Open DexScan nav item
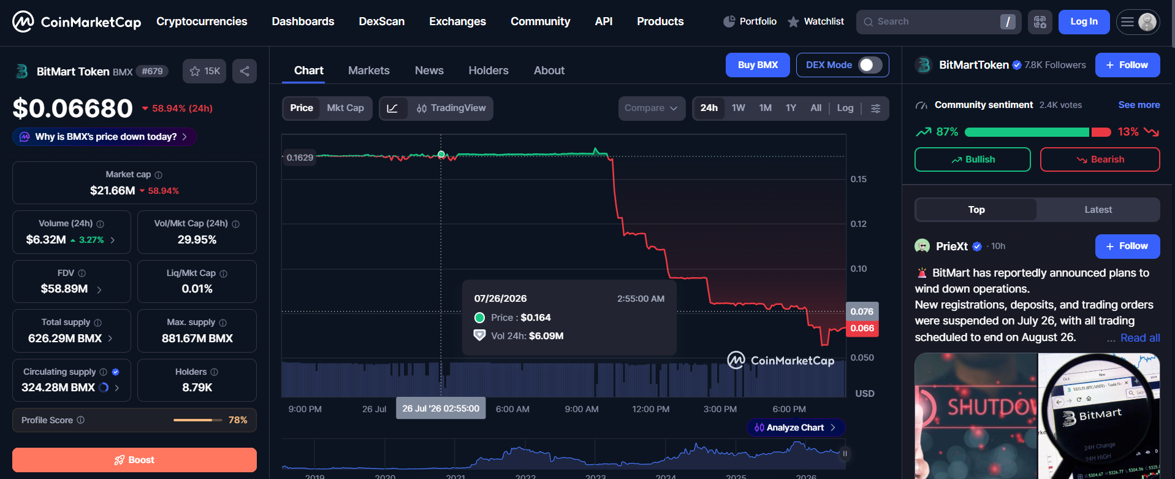This screenshot has width=1175, height=479. pyautogui.click(x=382, y=21)
